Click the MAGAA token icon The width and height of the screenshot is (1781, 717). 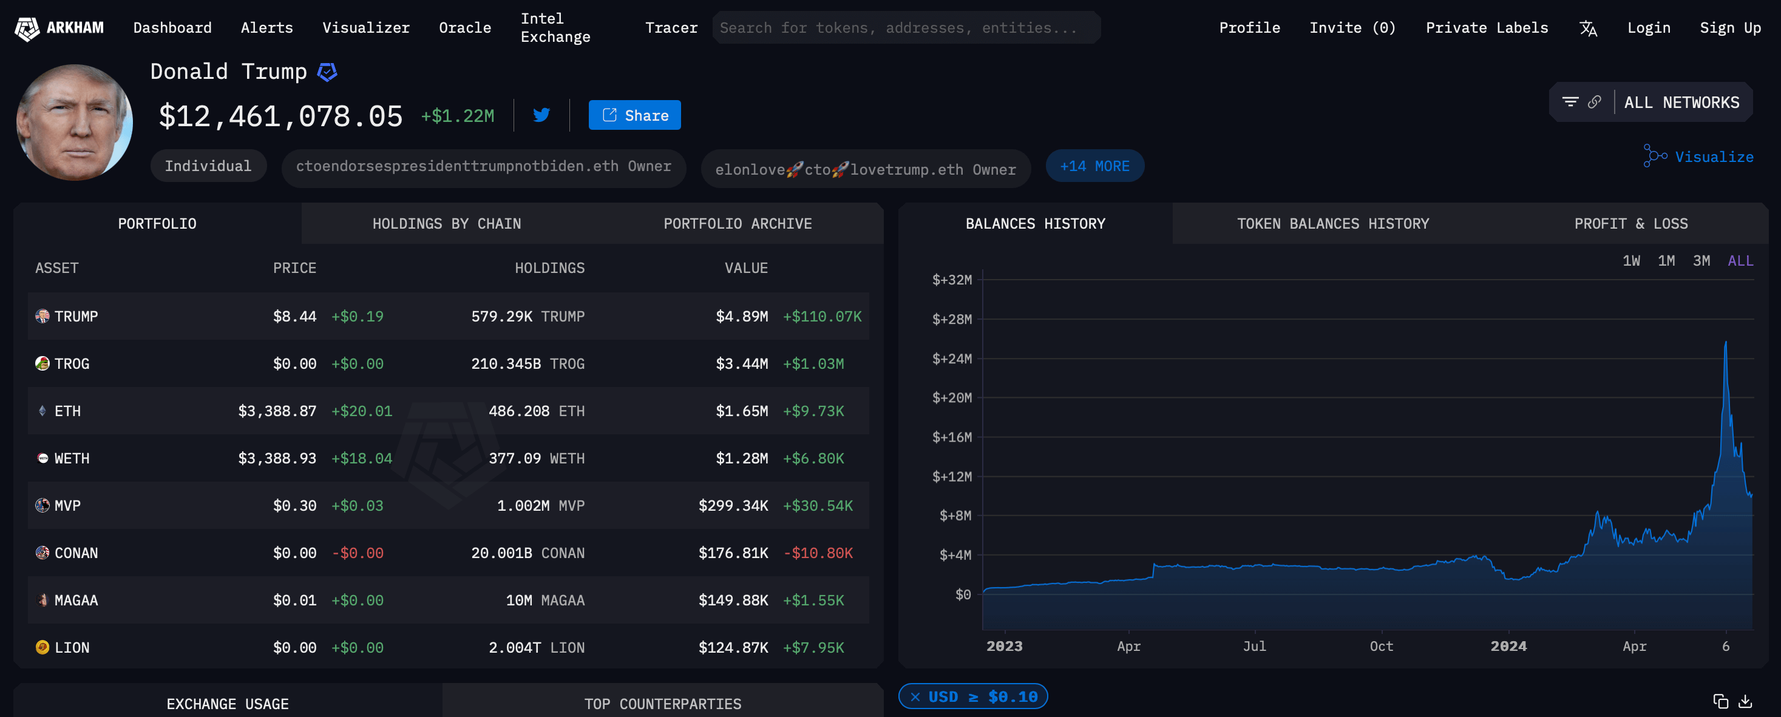click(x=42, y=601)
